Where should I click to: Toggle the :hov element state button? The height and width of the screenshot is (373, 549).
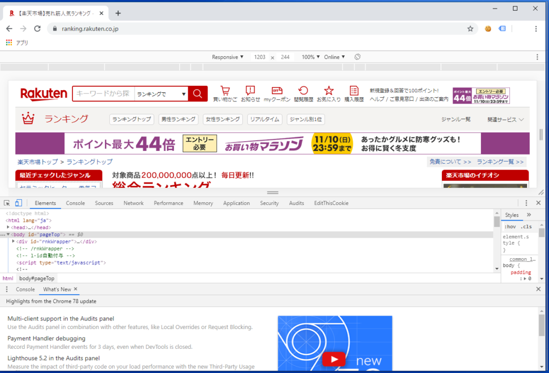510,226
